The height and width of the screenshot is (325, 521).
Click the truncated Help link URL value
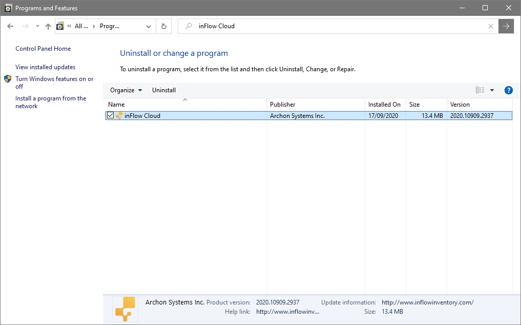pos(287,312)
